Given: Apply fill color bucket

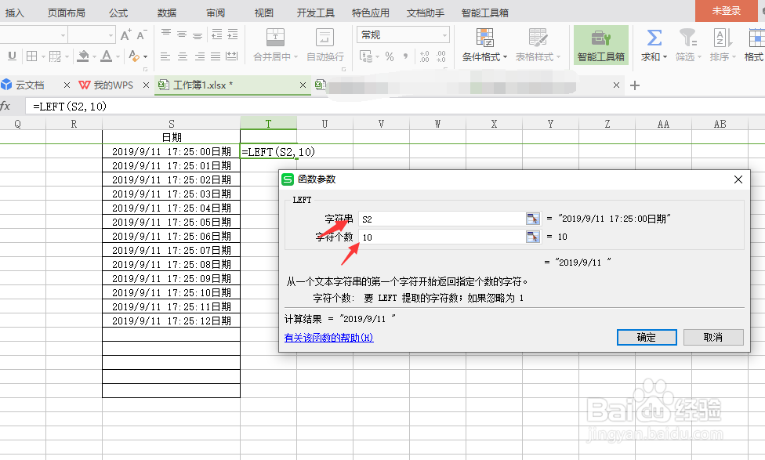Looking at the screenshot, I should tap(83, 56).
